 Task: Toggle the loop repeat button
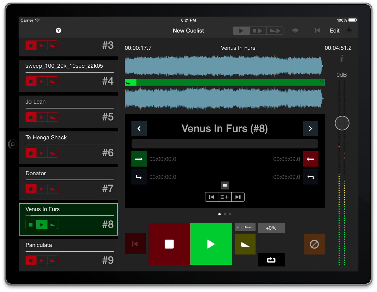[271, 260]
